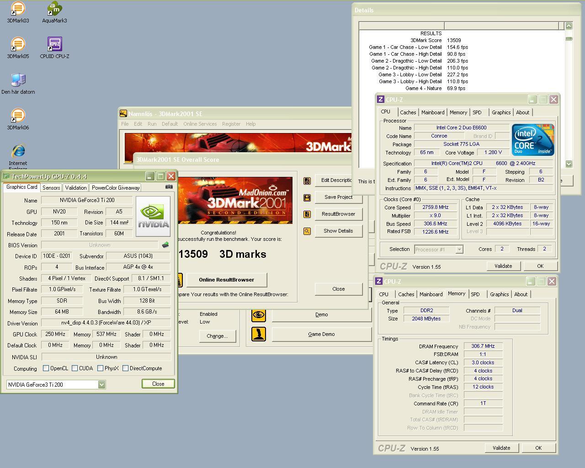This screenshot has width=585, height=468.
Task: Select the Graphics Card tab in GPU-Z
Action: (x=21, y=187)
